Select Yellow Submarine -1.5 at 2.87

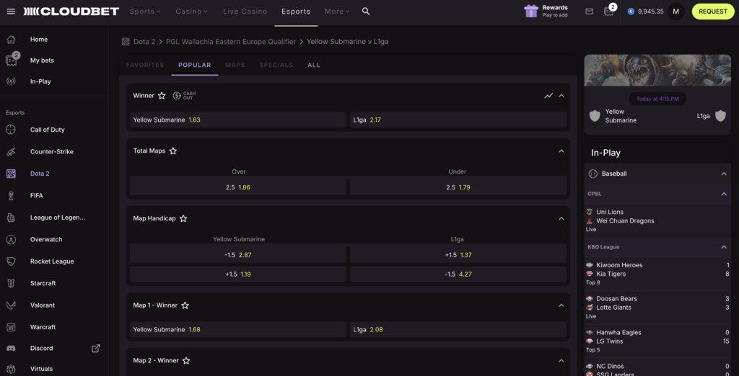pyautogui.click(x=238, y=254)
